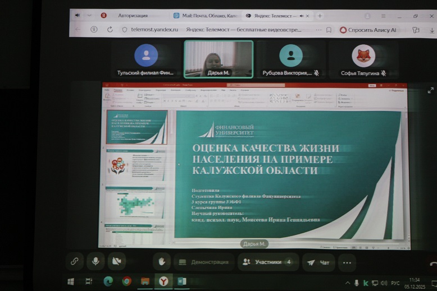Expand the shared screen to fullscreen

point(431,90)
